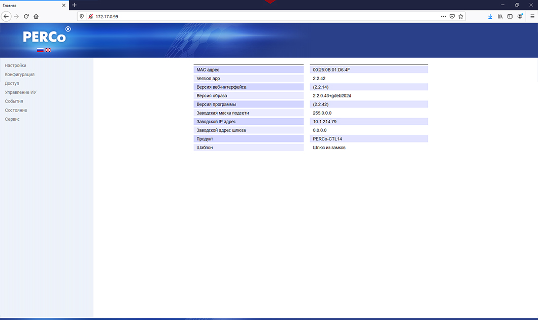The image size is (538, 320).
Task: Show connection security info for 172.17.0.99
Action: 90,16
